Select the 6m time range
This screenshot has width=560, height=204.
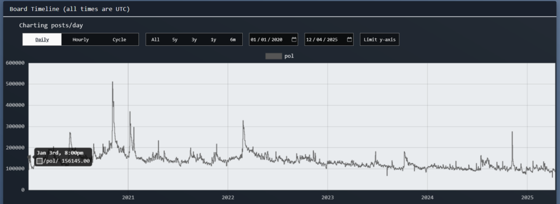point(233,39)
